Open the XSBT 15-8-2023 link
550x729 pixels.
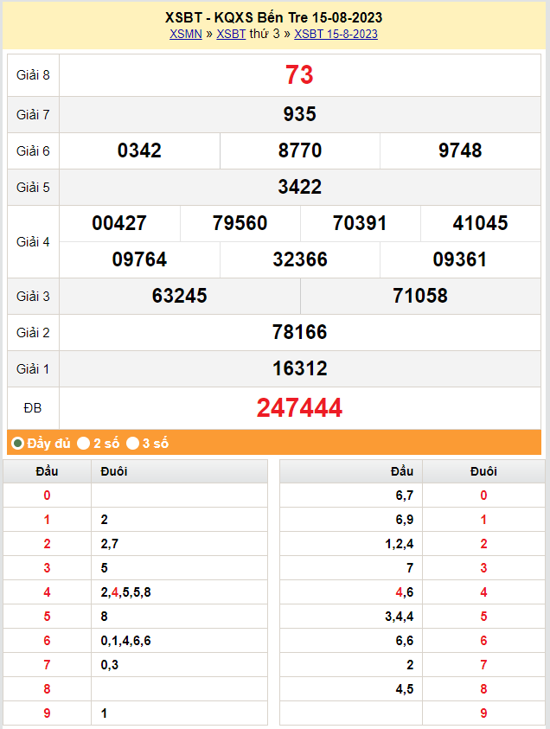click(336, 35)
